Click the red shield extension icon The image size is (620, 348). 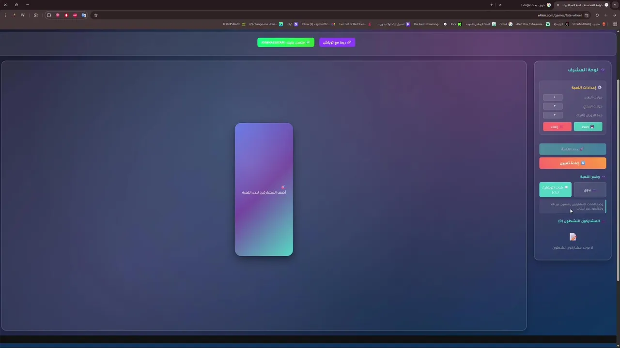58,15
